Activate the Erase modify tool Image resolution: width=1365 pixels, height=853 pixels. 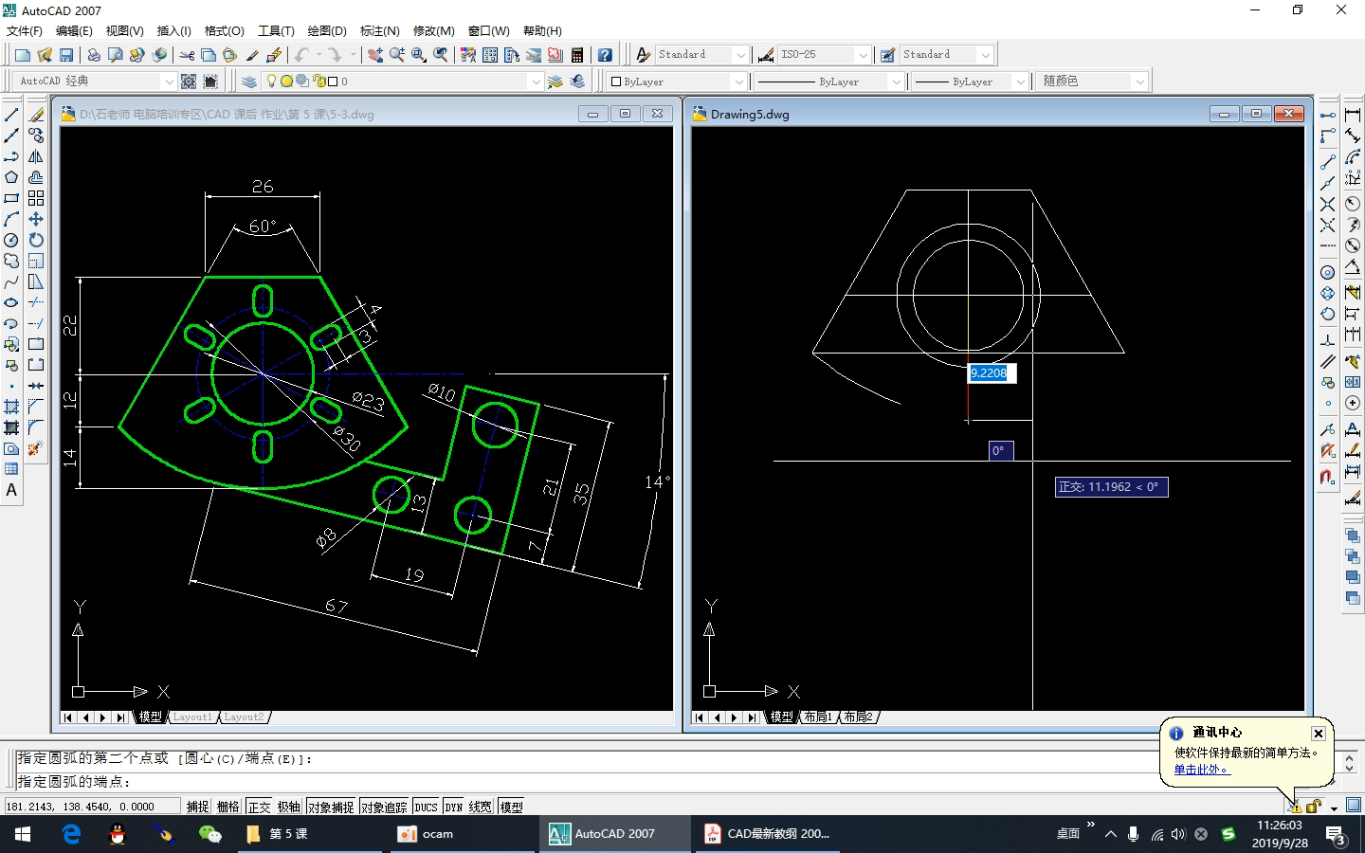tap(36, 115)
